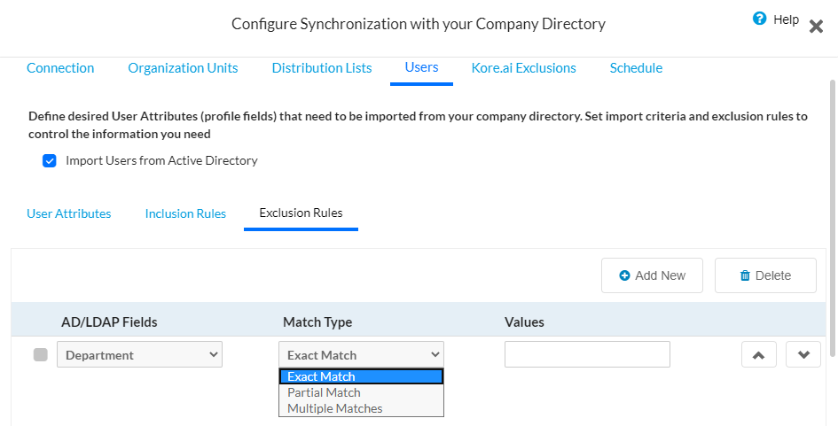Pick Exact Match from the list
This screenshot has height=426, width=838.
322,376
